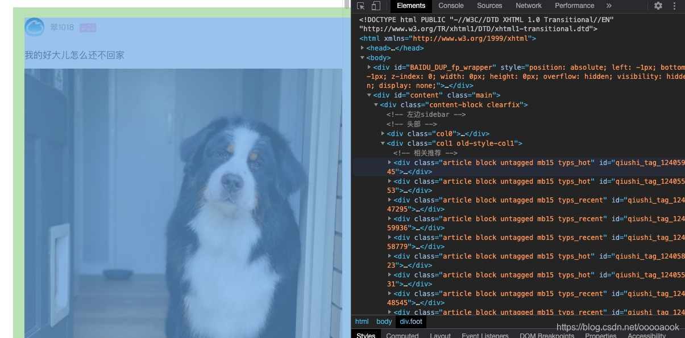Expand the head element node
Screen dimensions: 685x338
coord(363,48)
